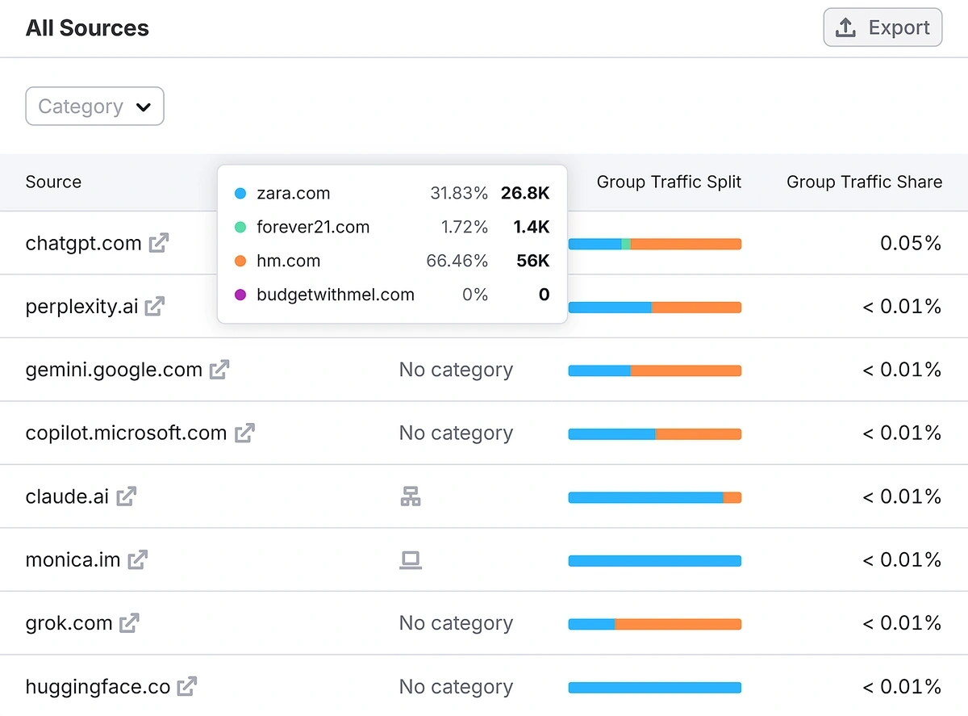
Task: Open the chatgpt.com source link
Action: click(x=84, y=243)
